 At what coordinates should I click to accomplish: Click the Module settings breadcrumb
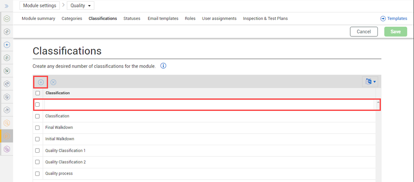(x=40, y=5)
